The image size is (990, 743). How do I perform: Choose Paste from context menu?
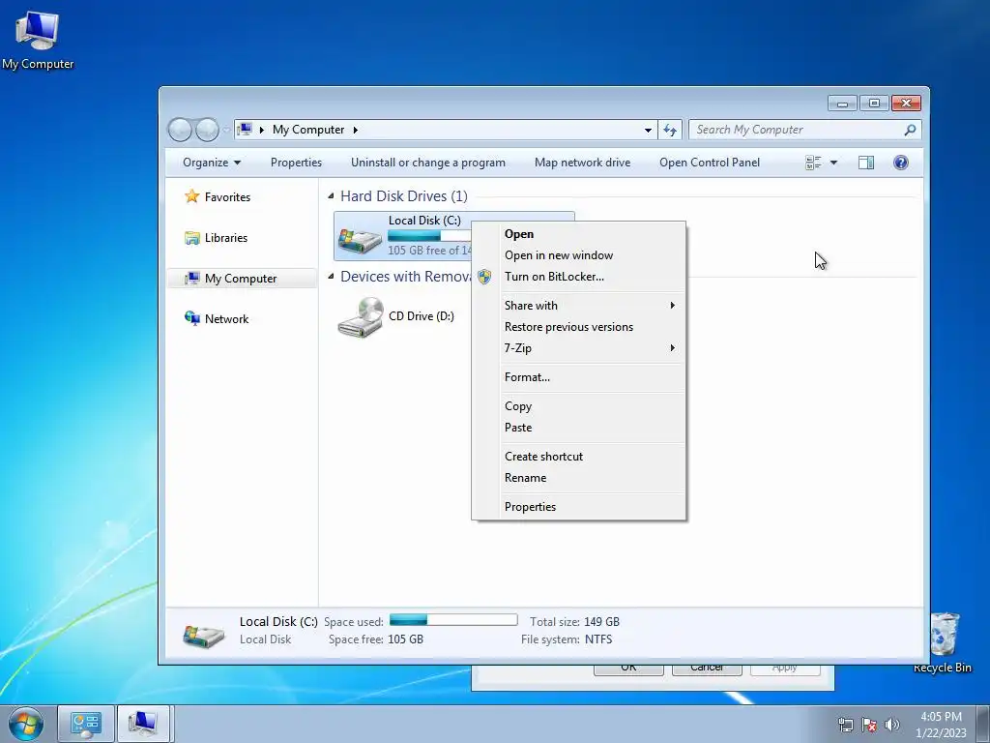pyautogui.click(x=518, y=427)
